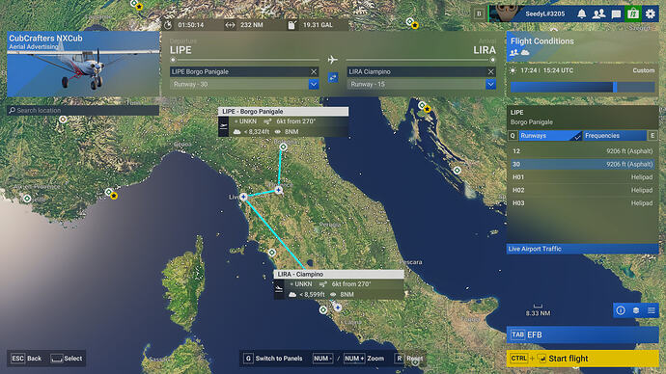Click the ESC Back button
Viewport: 666px width, 374px height.
(26, 359)
